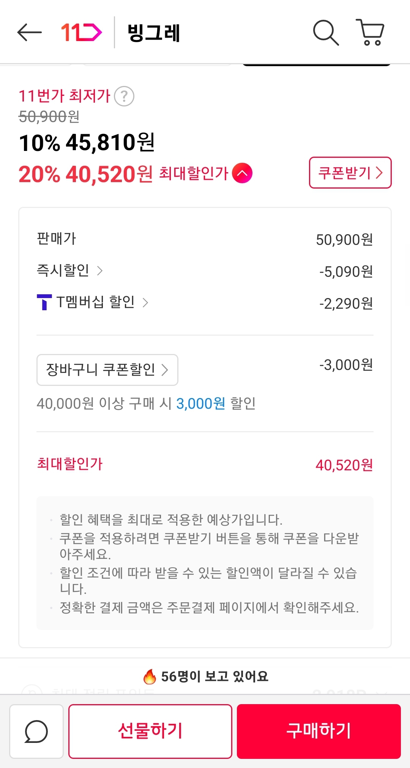Viewport: 410px width, 768px height.
Task: Open the 11st home logo
Action: coord(81,32)
